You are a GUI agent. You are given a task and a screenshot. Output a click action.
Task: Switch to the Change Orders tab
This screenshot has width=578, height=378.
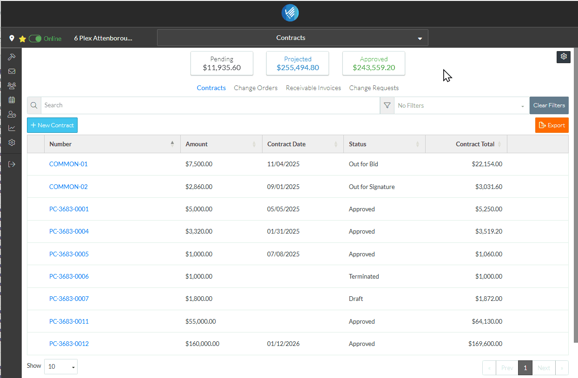(256, 88)
